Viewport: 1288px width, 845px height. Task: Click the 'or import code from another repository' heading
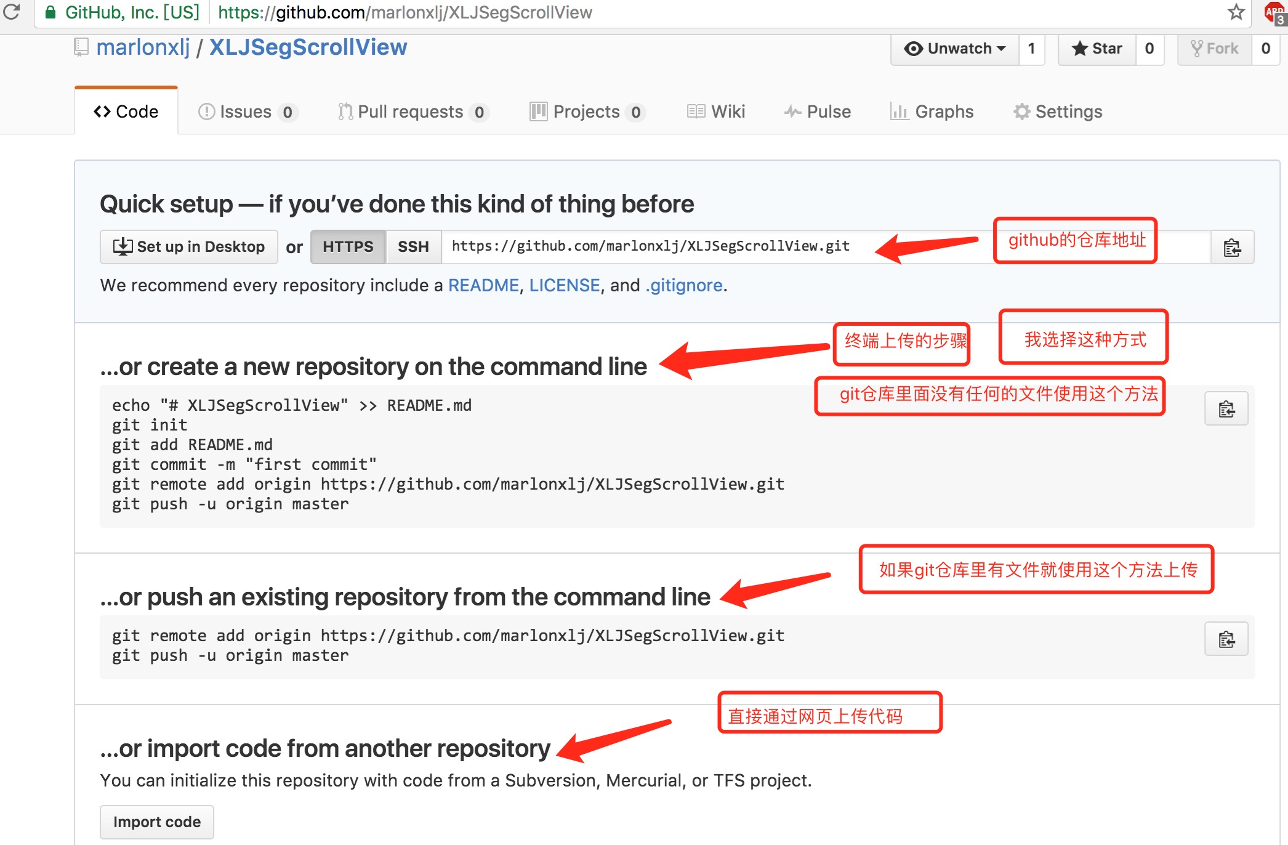[x=325, y=749]
